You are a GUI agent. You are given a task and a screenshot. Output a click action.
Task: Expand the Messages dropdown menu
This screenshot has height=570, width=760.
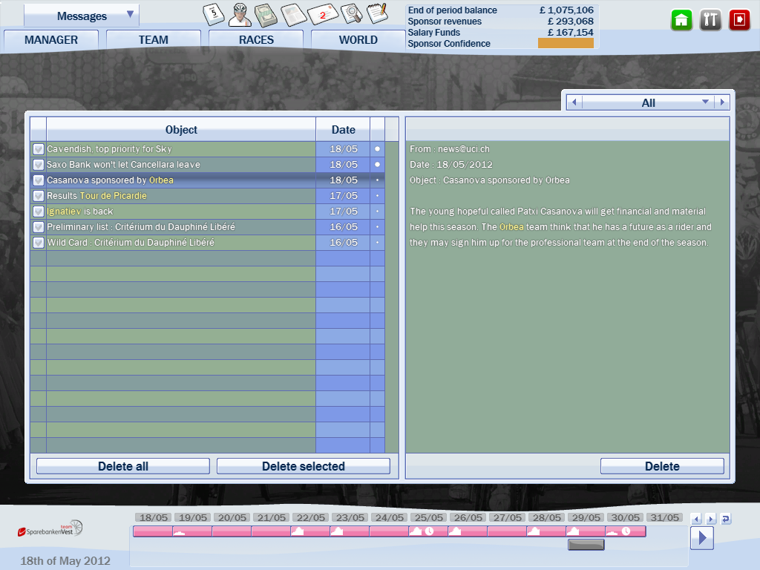click(x=130, y=14)
